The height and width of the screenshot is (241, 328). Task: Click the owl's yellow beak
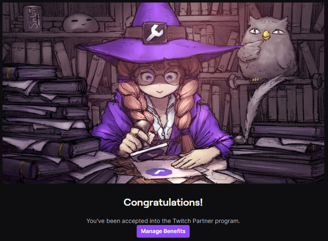266,35
